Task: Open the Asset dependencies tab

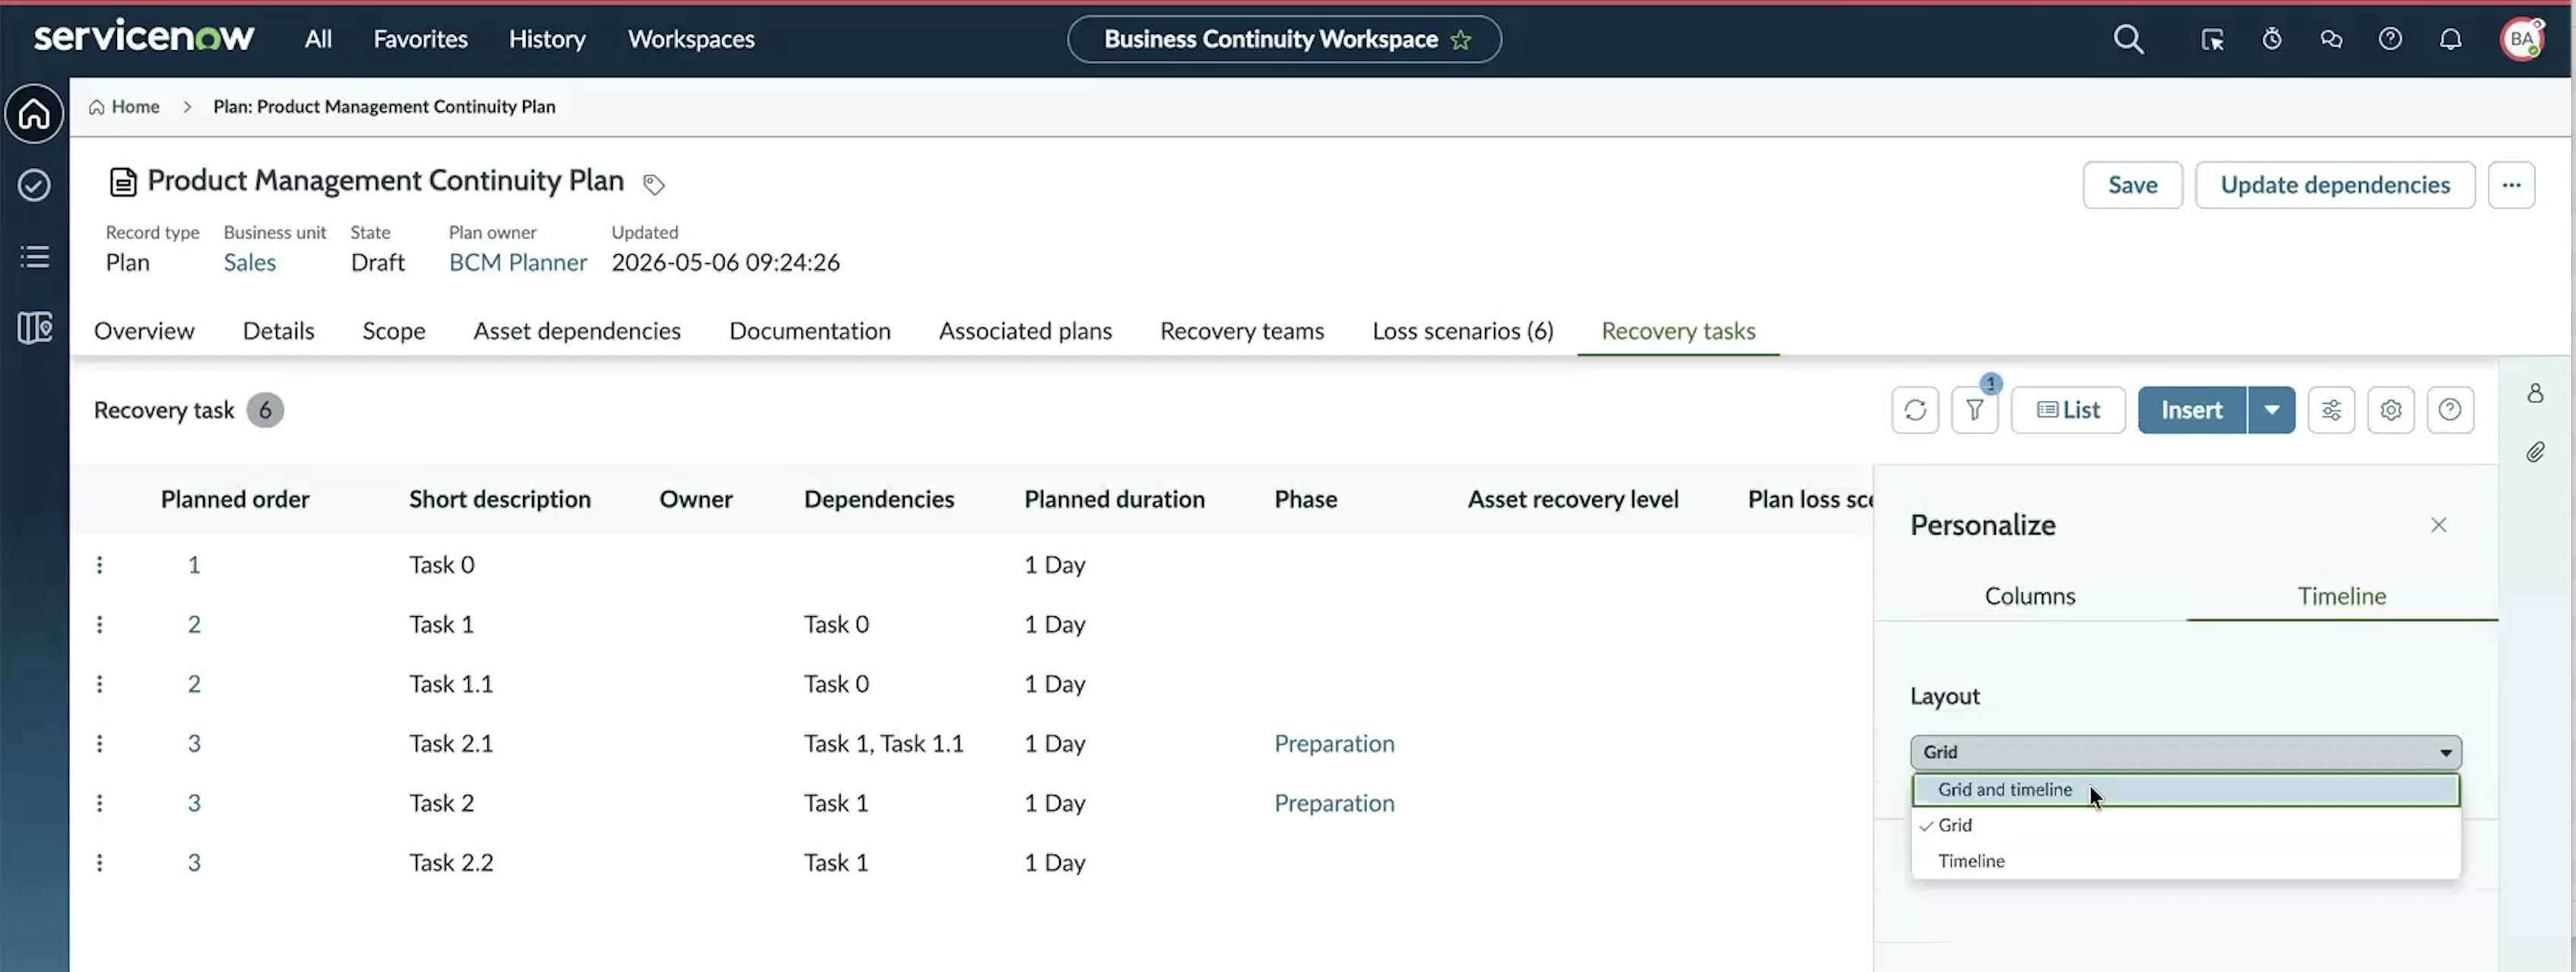Action: [577, 331]
